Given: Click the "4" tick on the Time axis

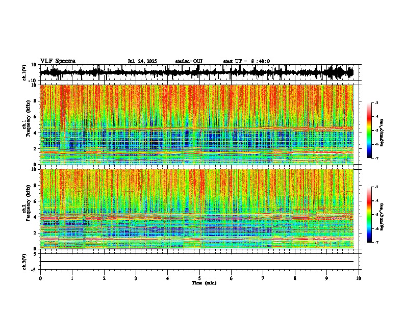Looking at the screenshot, I should pos(168,278).
